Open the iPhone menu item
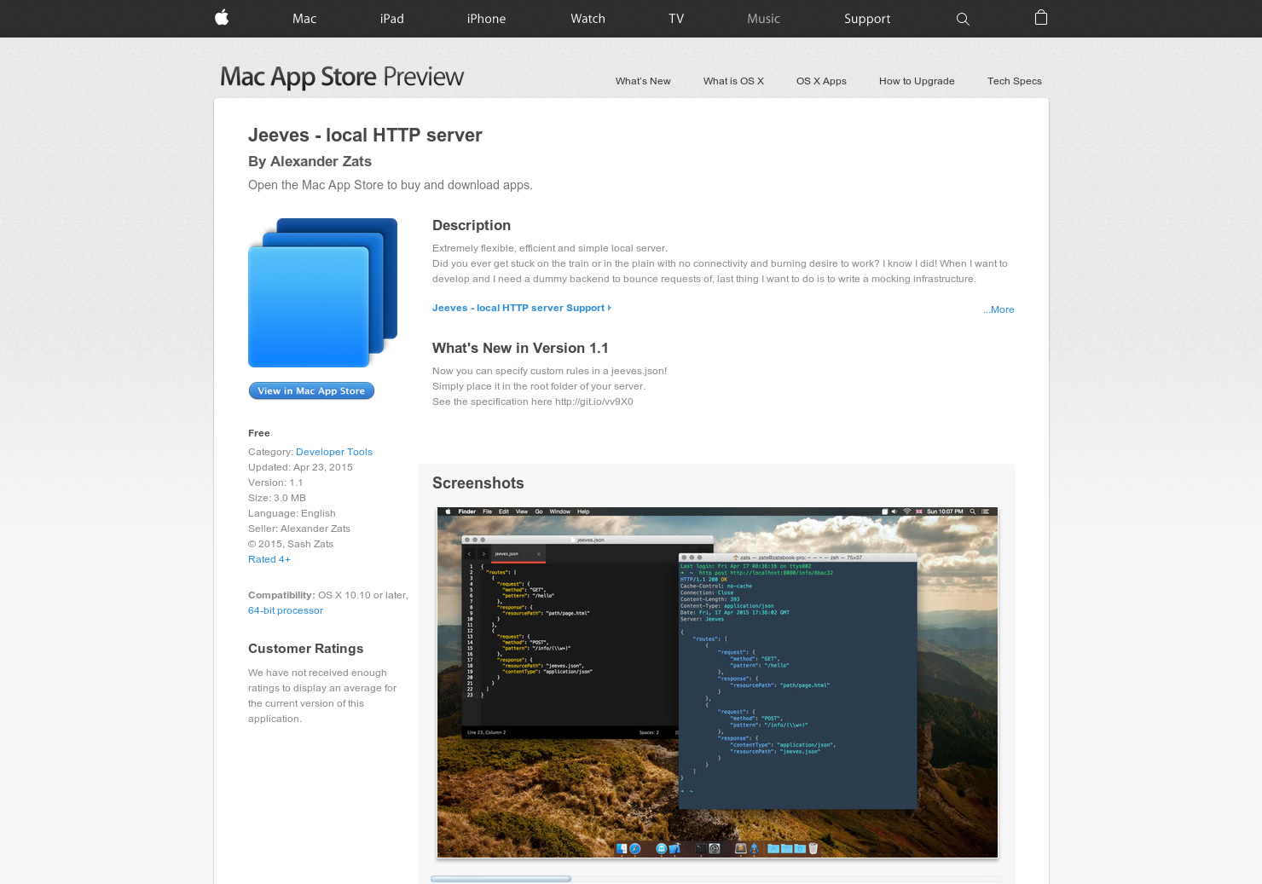This screenshot has height=884, width=1262. [x=486, y=19]
